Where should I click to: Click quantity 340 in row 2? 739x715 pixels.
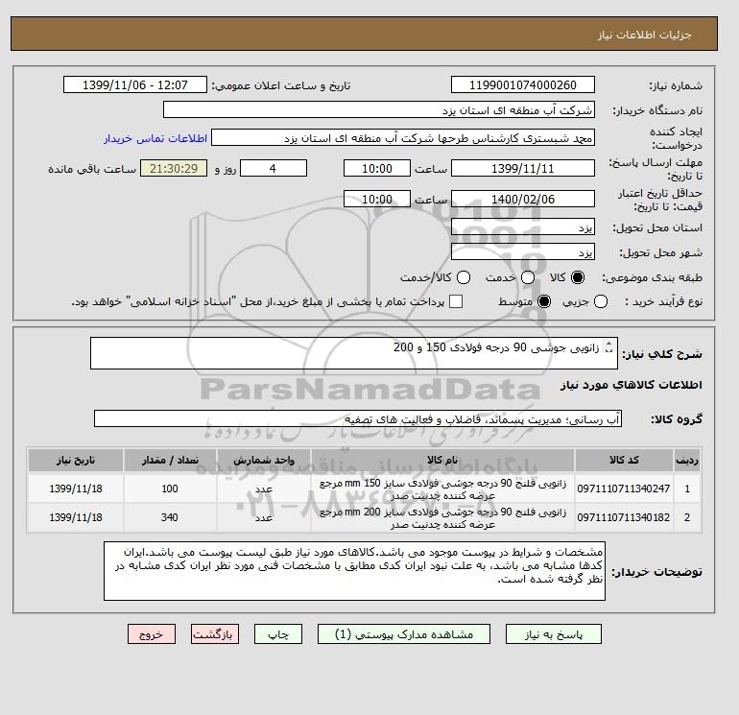[170, 517]
